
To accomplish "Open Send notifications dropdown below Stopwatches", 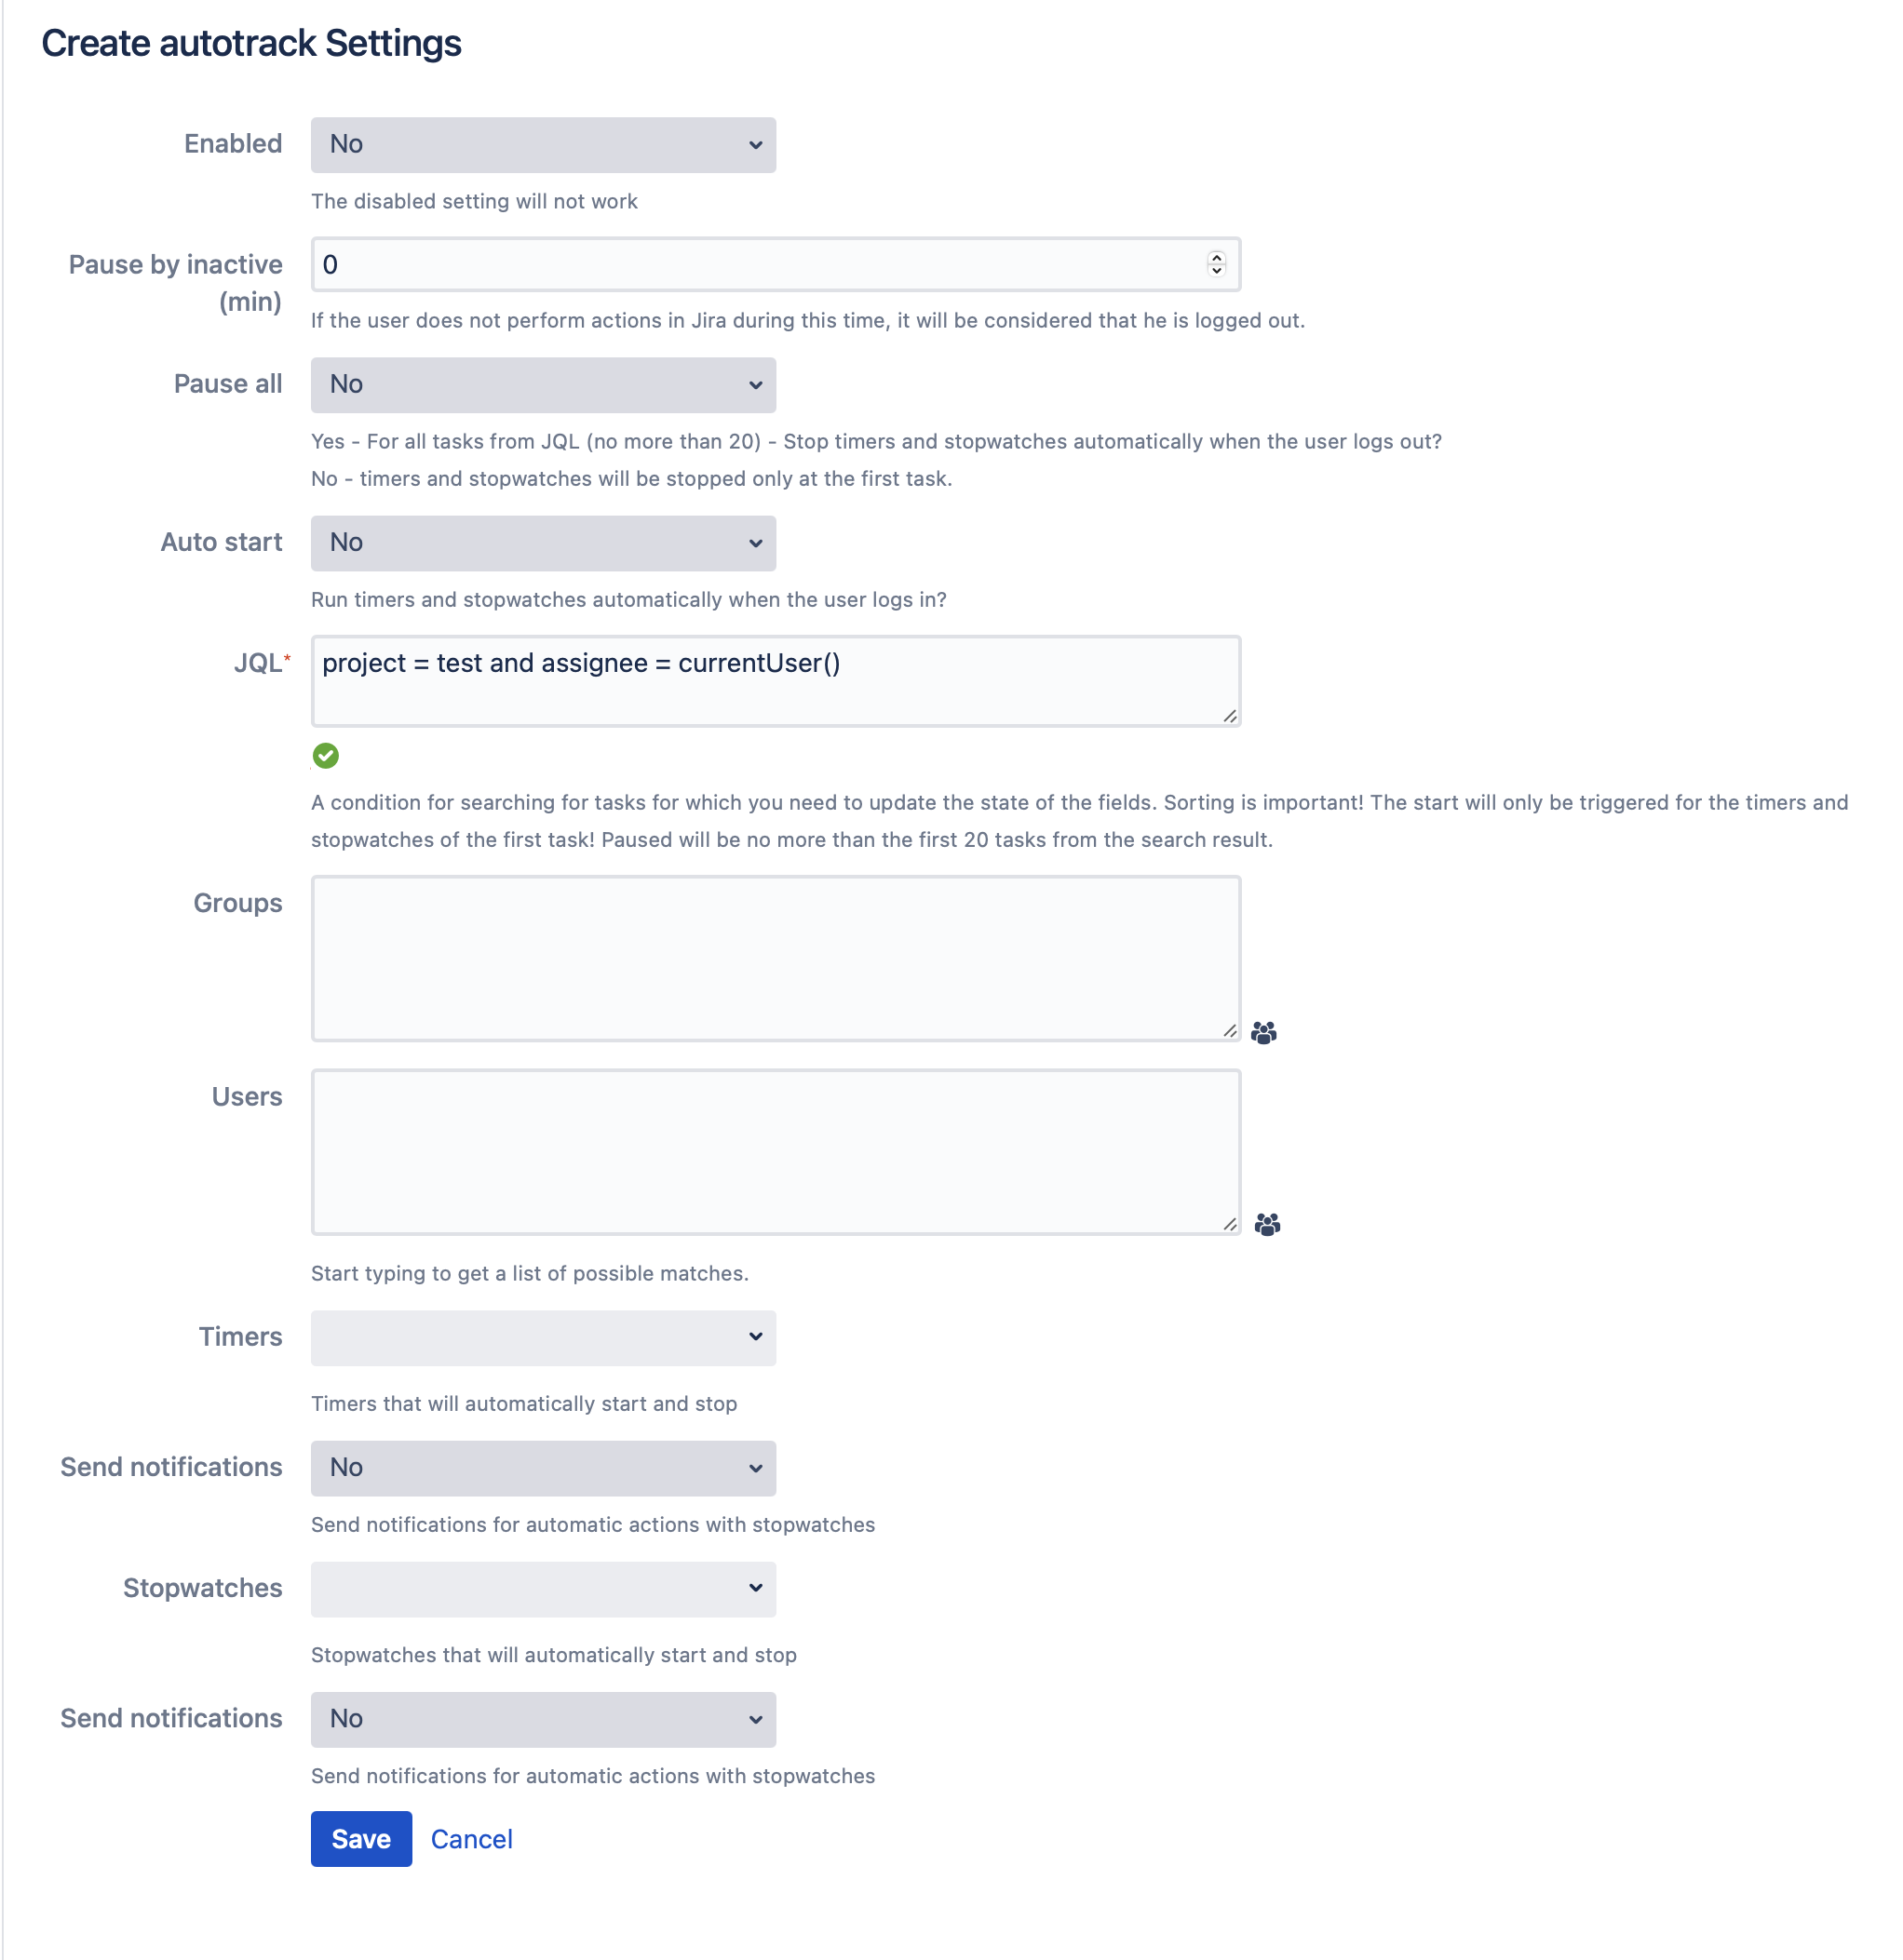I will (x=544, y=1719).
